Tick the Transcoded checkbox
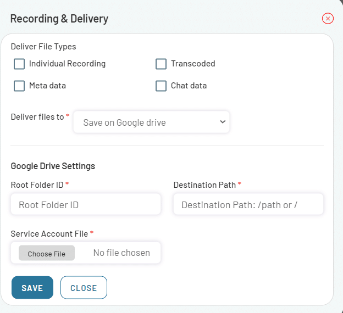The height and width of the screenshot is (313, 343). point(161,64)
